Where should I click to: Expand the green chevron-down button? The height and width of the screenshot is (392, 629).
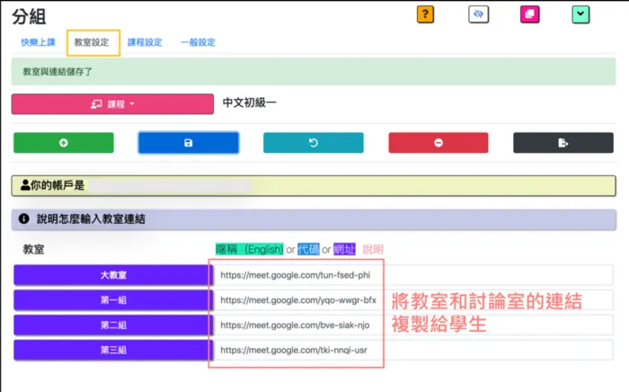[x=580, y=15]
